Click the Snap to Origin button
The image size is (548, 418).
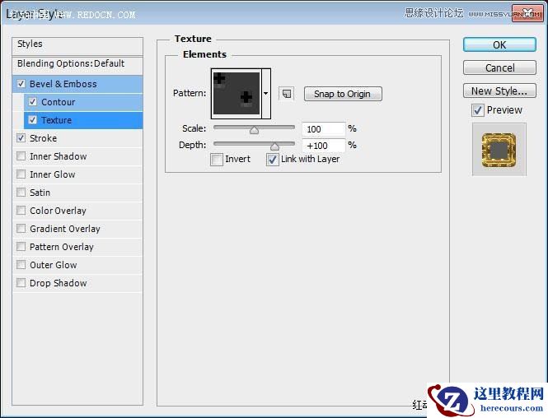click(x=343, y=94)
